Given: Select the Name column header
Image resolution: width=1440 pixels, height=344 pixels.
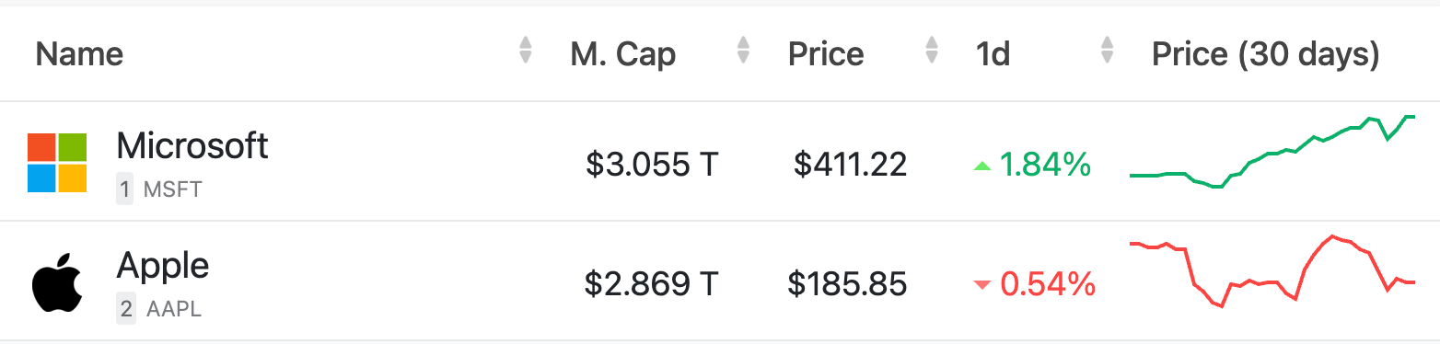Looking at the screenshot, I should click(x=79, y=54).
